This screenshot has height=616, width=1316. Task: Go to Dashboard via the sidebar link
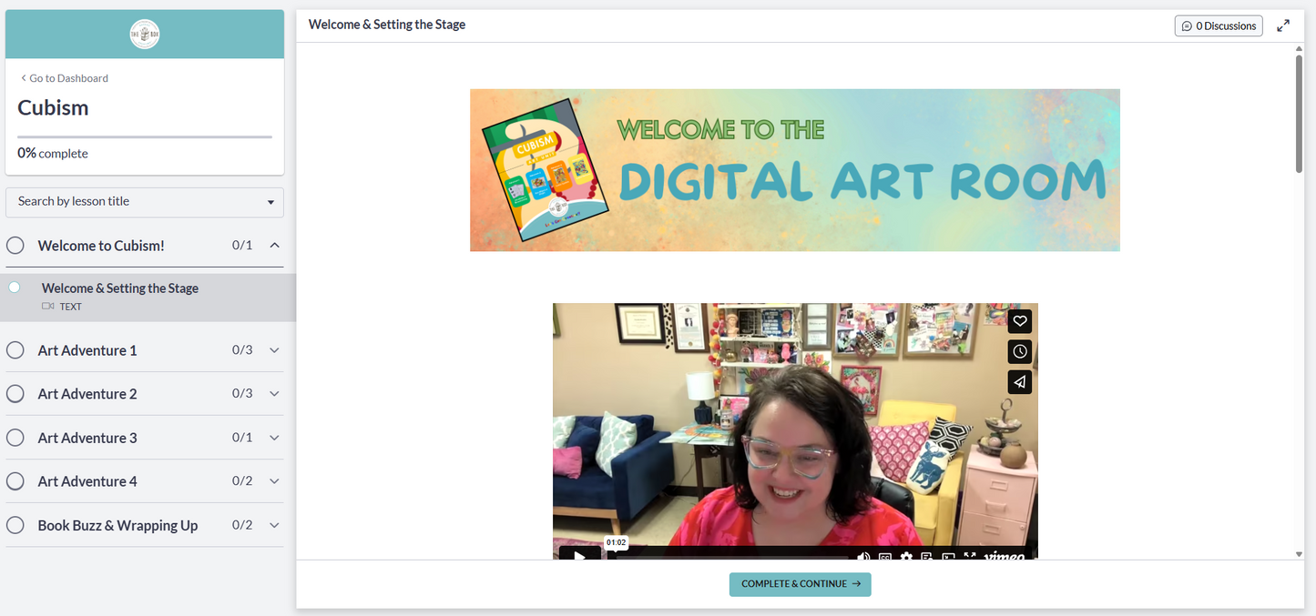click(x=63, y=77)
